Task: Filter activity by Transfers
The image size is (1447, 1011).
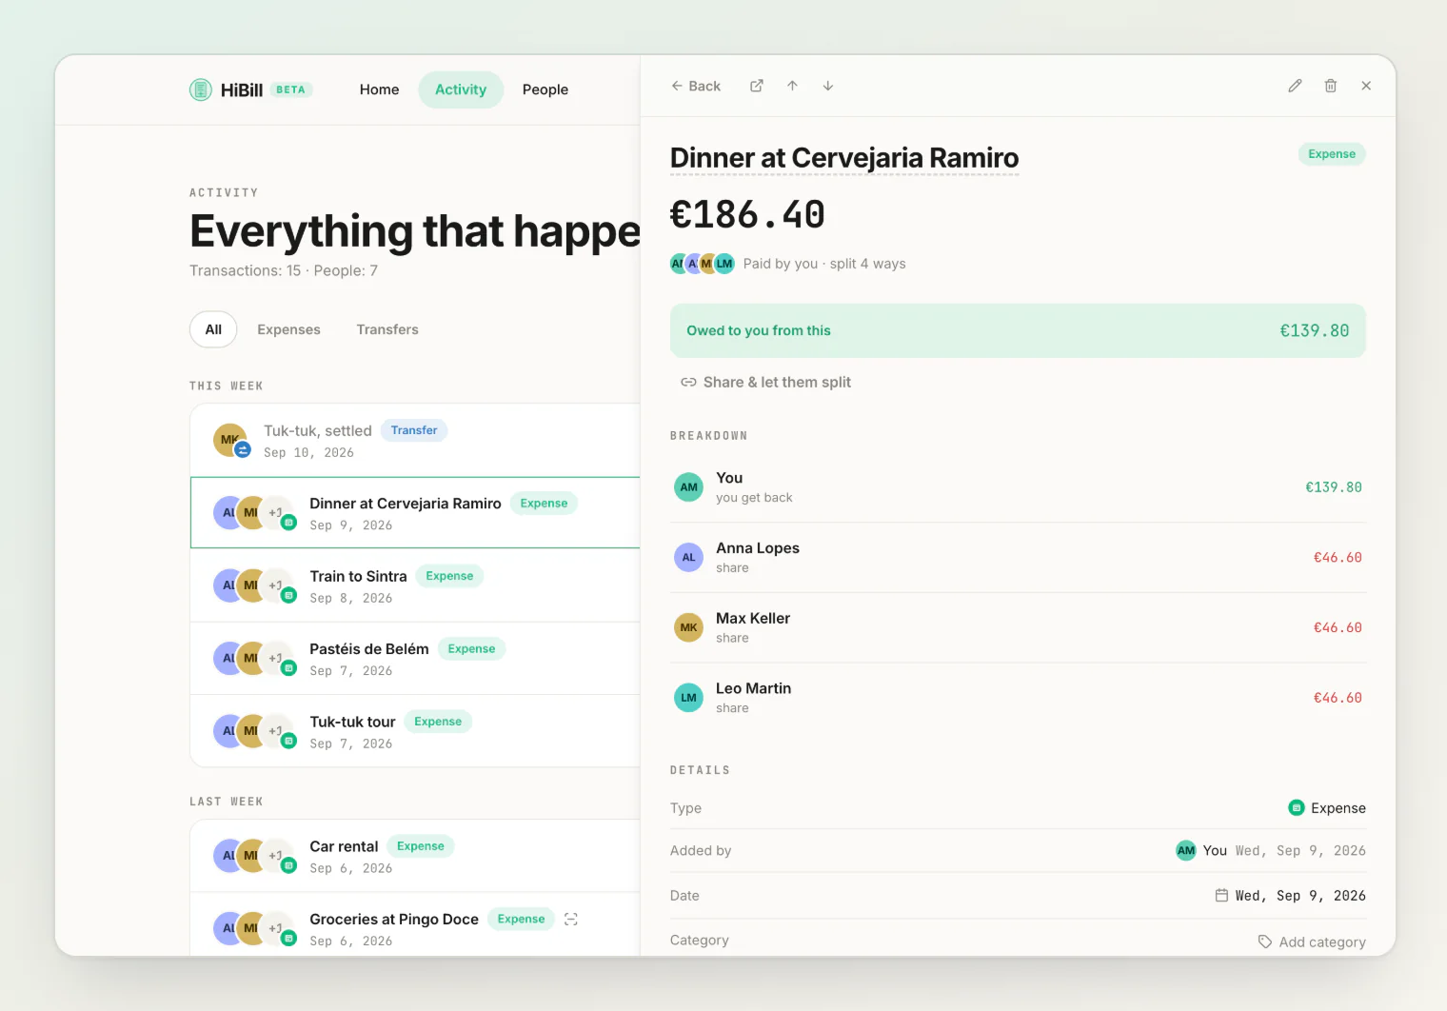Action: [x=387, y=329]
